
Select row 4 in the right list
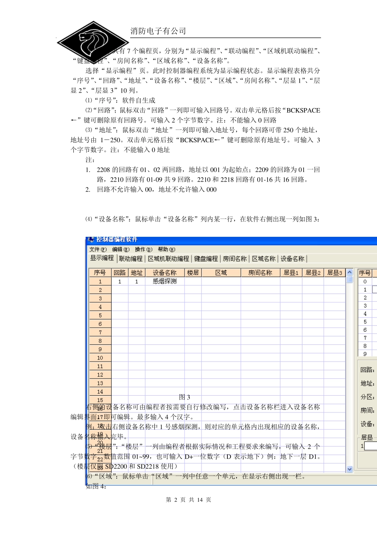pos(365,313)
